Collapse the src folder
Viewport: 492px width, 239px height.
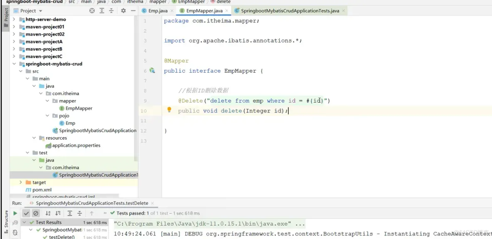click(x=21, y=71)
